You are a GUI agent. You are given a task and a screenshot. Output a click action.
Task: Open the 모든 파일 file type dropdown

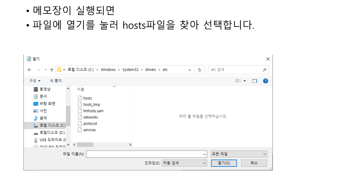239,154
